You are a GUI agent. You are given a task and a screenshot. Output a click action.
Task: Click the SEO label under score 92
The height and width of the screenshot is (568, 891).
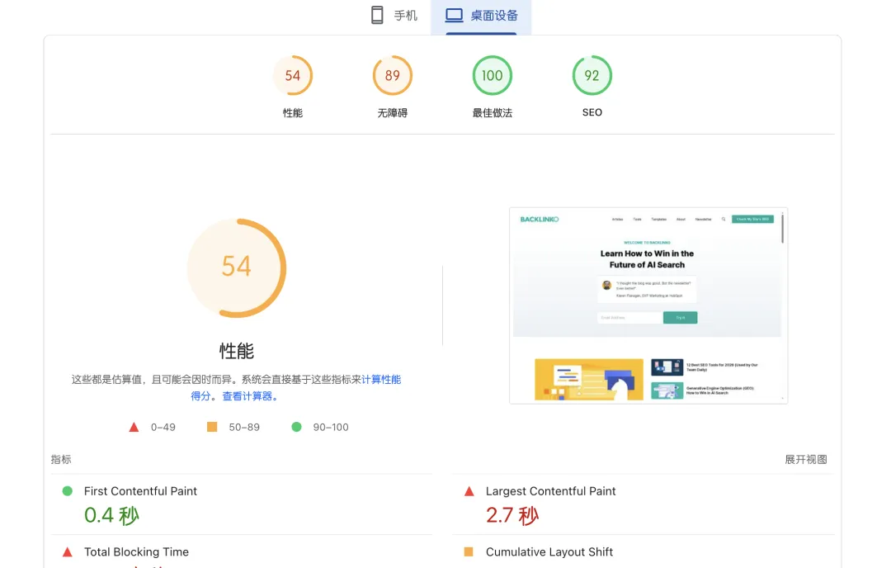pos(592,112)
